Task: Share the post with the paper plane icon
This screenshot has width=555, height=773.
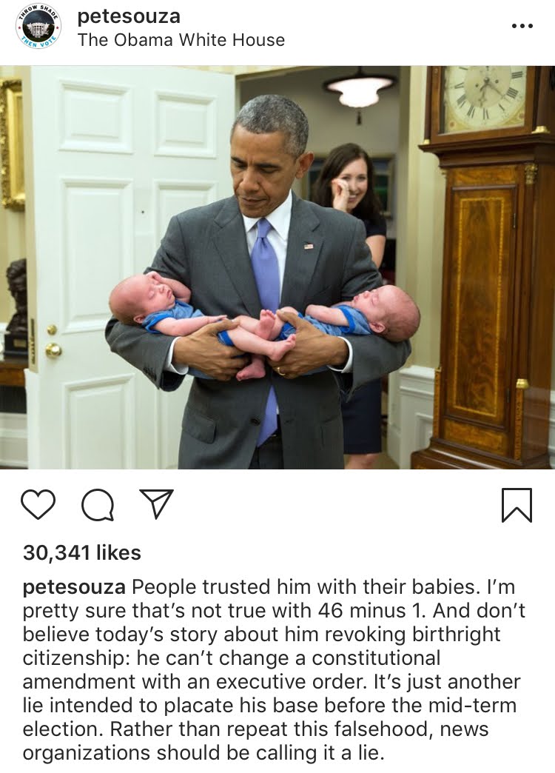Action: click(x=156, y=503)
